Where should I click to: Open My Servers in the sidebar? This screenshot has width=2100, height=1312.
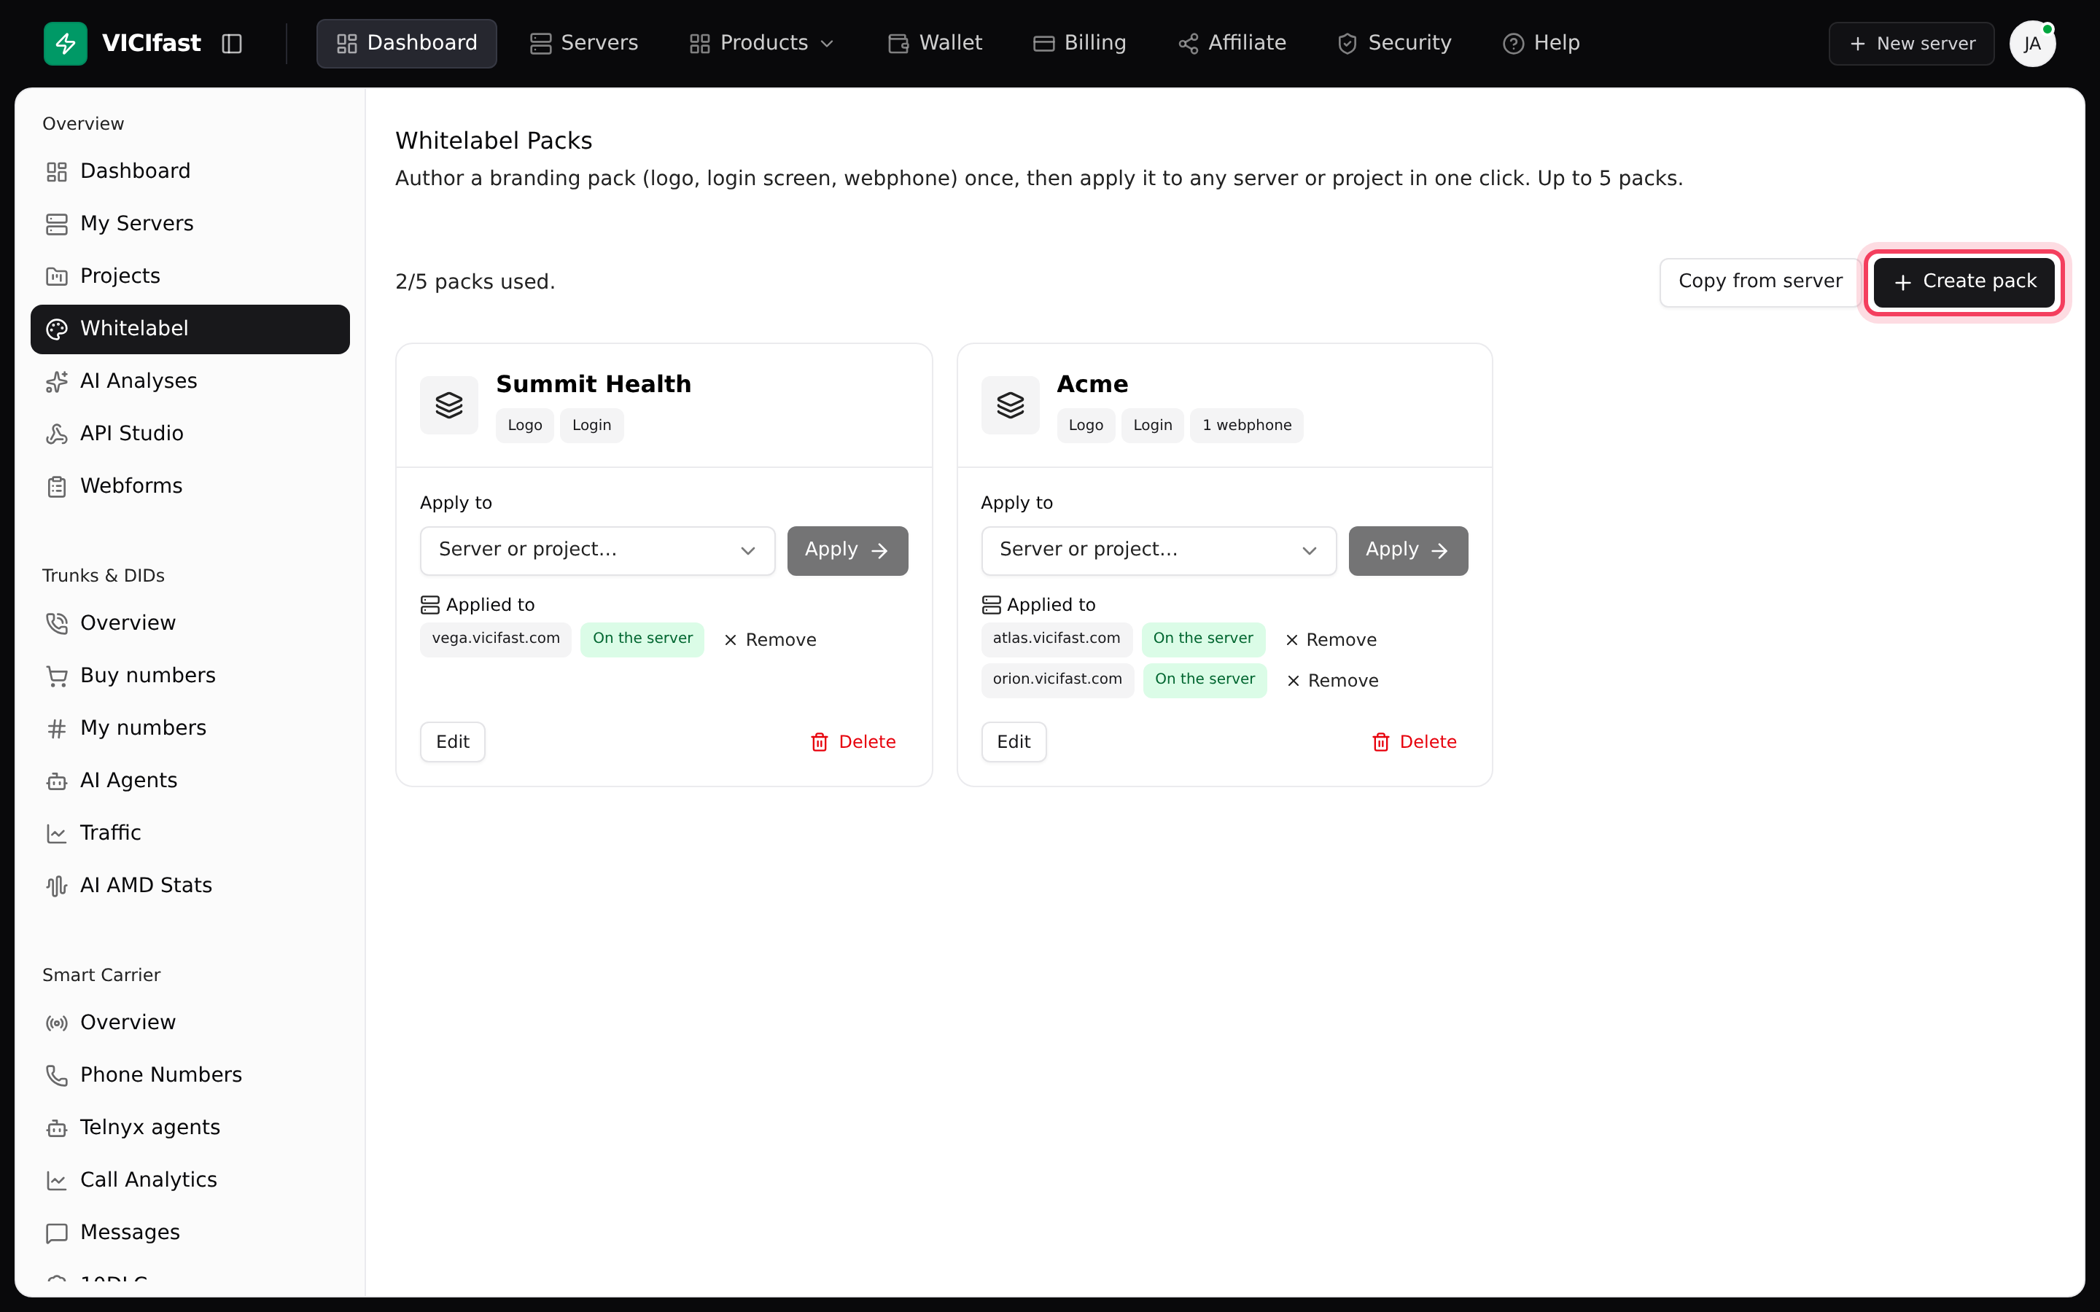pos(190,224)
